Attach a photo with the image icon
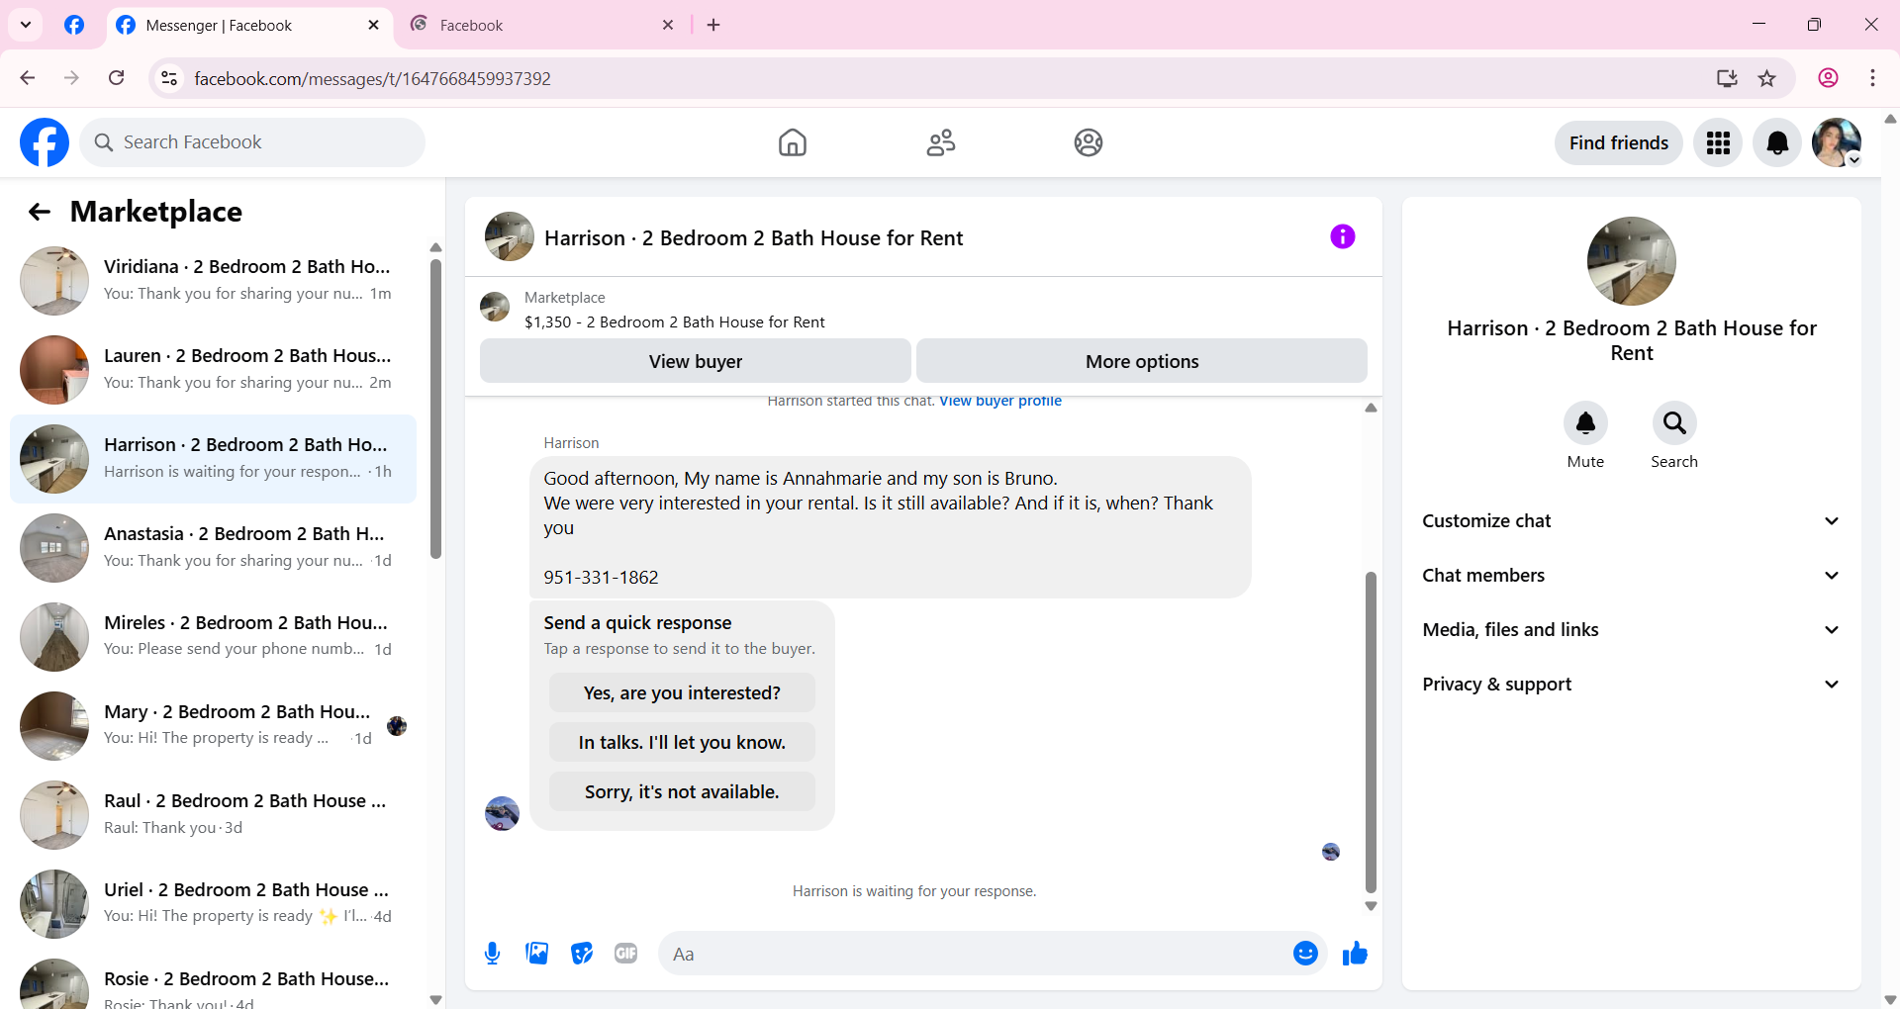The image size is (1900, 1009). (537, 954)
